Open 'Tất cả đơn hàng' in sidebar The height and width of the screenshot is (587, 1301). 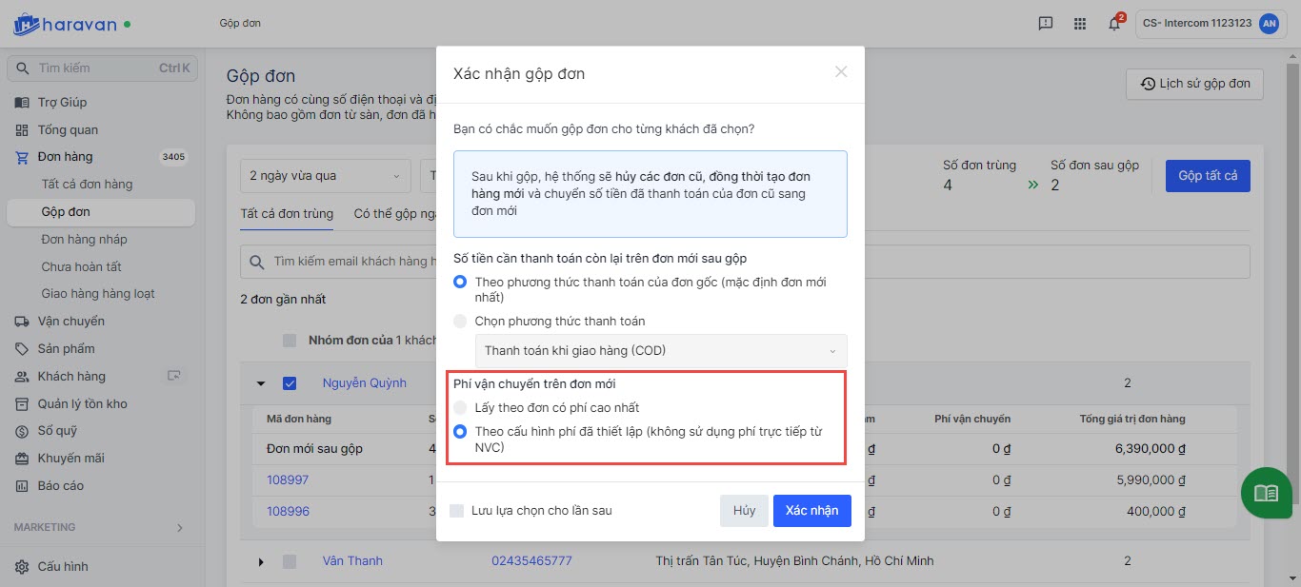click(x=87, y=185)
